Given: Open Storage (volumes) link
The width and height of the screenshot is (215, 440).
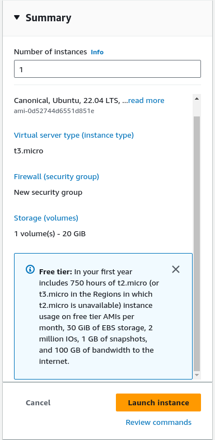Looking at the screenshot, I should coord(46,218).
